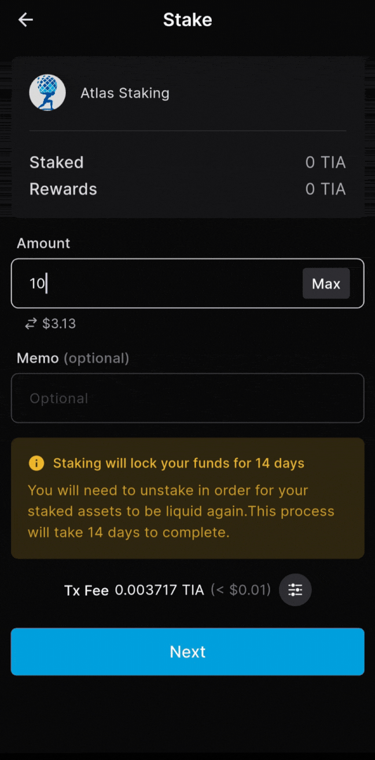Select the Atlas Staking name label
This screenshot has height=760, width=375.
point(124,93)
